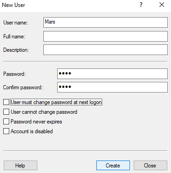
Task: Click the Confirm password field
Action: 112,87
